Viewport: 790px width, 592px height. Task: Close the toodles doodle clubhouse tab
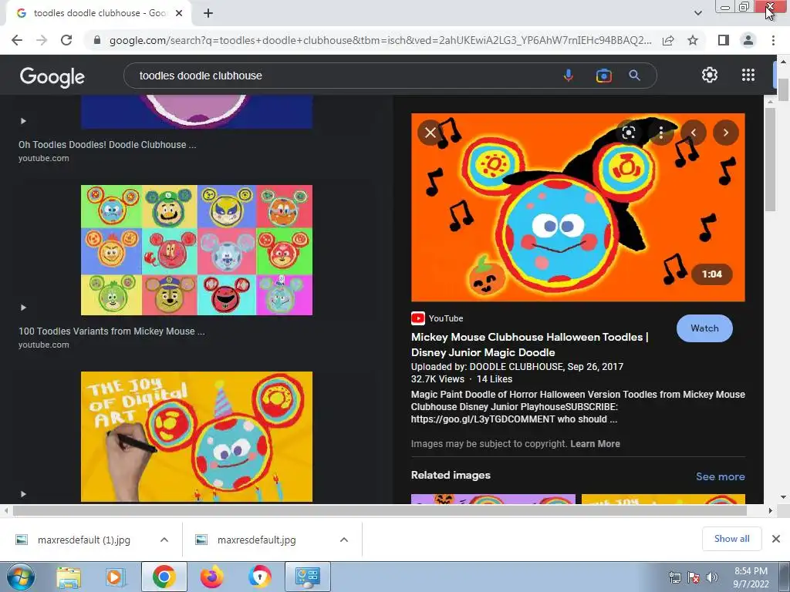[179, 13]
